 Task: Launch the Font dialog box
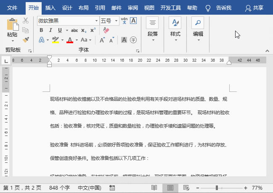(138, 51)
